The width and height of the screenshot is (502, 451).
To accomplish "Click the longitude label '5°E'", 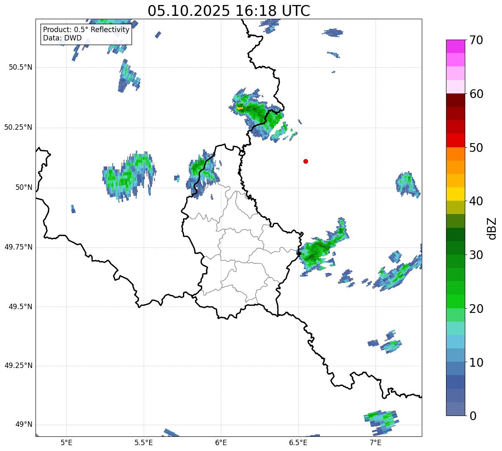I will 66,442.
